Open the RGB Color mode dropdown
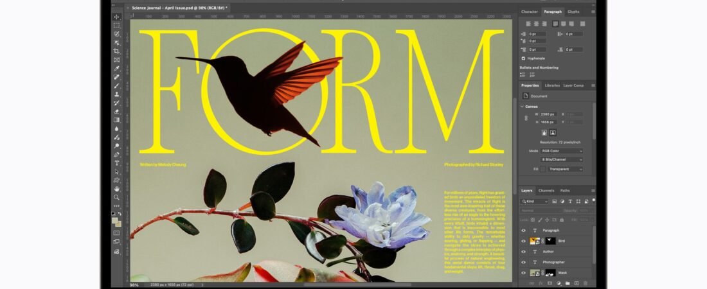This screenshot has height=289, width=707. point(562,151)
